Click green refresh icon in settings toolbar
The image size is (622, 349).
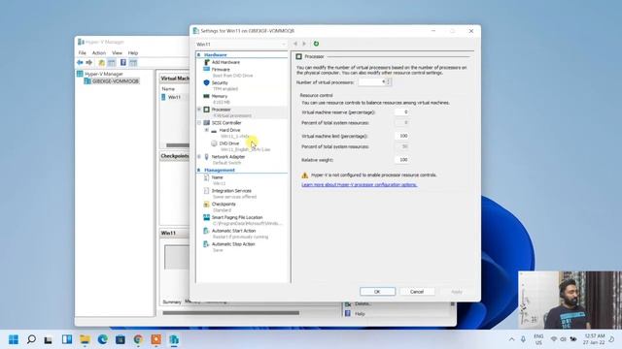[x=316, y=44]
